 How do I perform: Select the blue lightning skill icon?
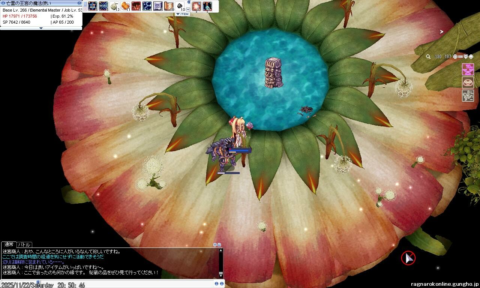(147, 6)
